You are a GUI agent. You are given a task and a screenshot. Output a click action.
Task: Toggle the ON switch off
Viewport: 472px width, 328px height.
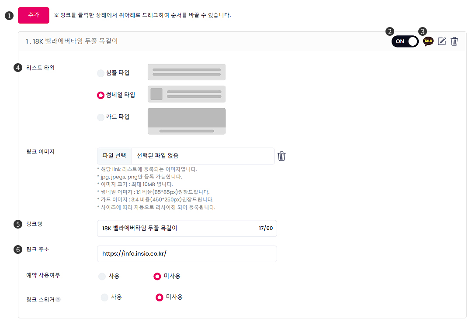(405, 41)
